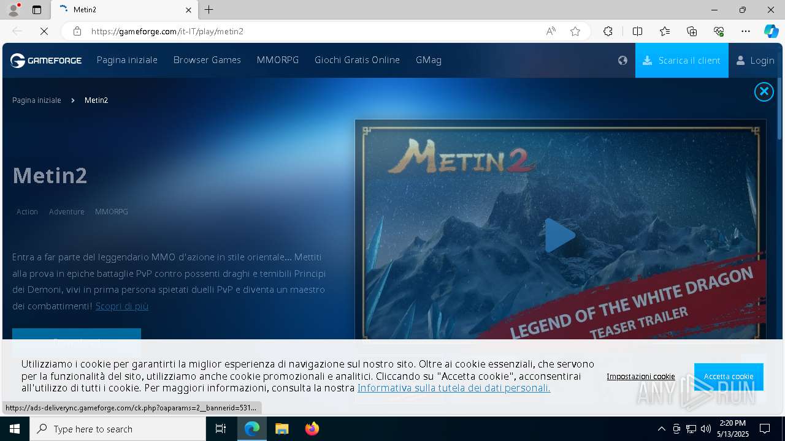Close the Metin2 tab
This screenshot has width=785, height=441.
tap(188, 10)
